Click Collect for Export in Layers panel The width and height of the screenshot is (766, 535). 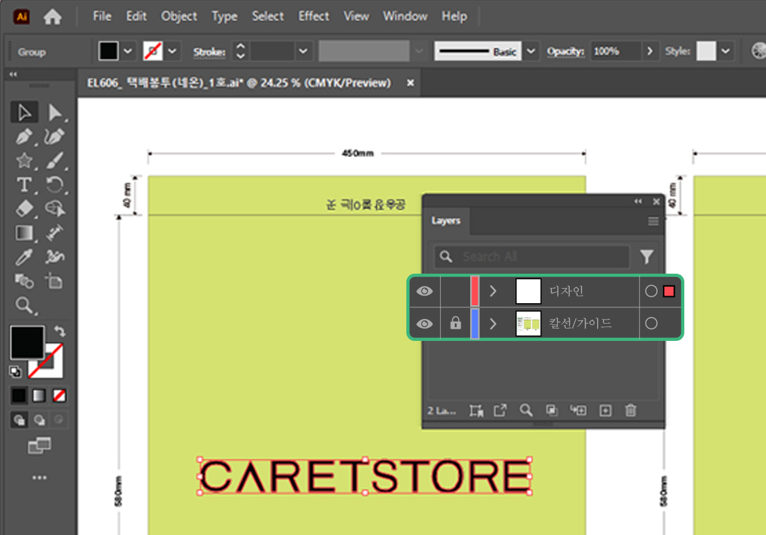pos(500,411)
